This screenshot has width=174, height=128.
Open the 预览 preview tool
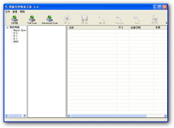[x=155, y=19]
